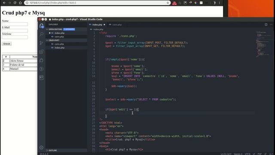Click the unsaved dot on index.php tab
Screen dimensions: 275x155
tap(104, 25)
